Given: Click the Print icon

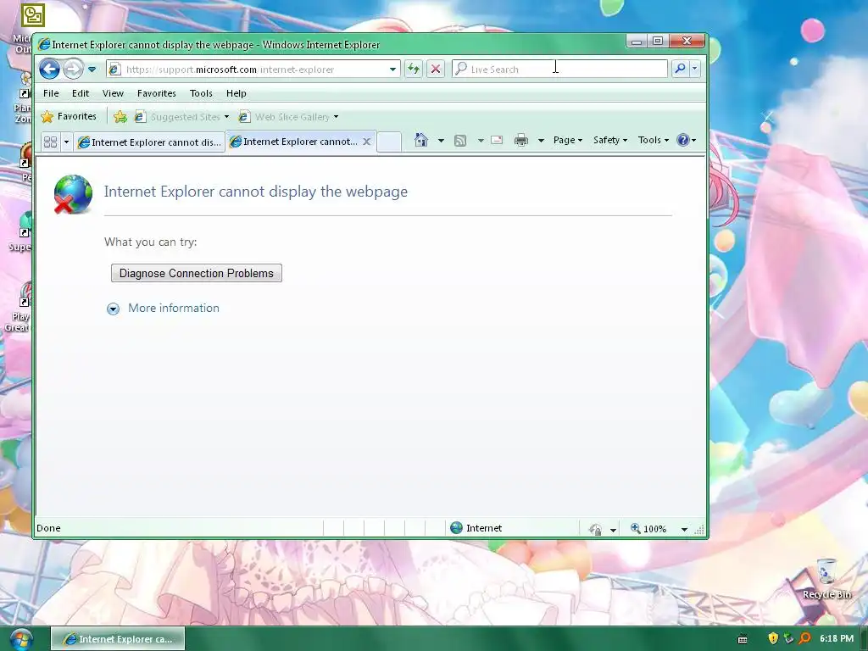Looking at the screenshot, I should click(x=521, y=141).
